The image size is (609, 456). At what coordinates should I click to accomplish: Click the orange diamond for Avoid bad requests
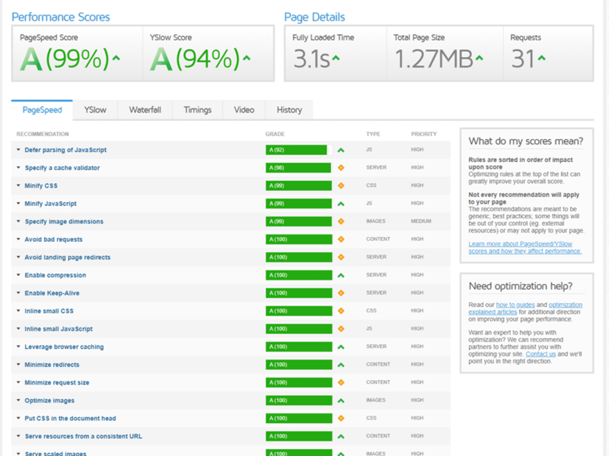pos(341,239)
